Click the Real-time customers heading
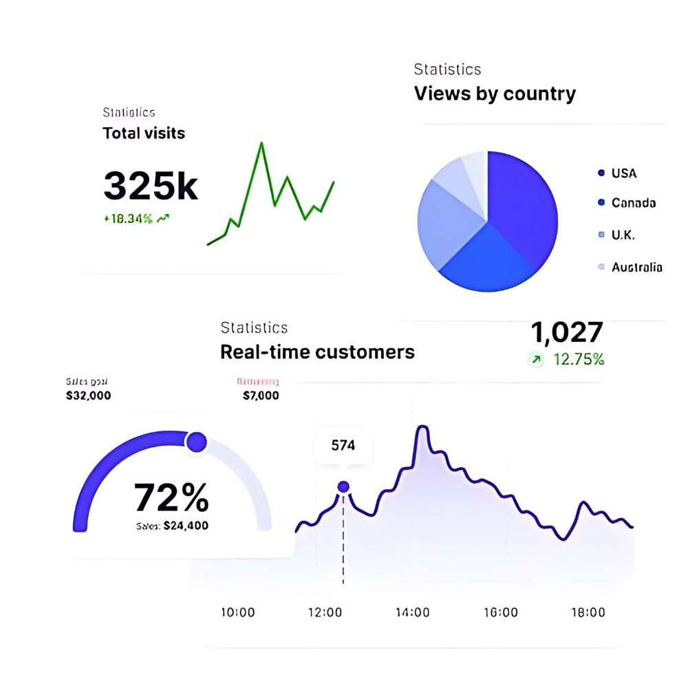 pos(317,352)
